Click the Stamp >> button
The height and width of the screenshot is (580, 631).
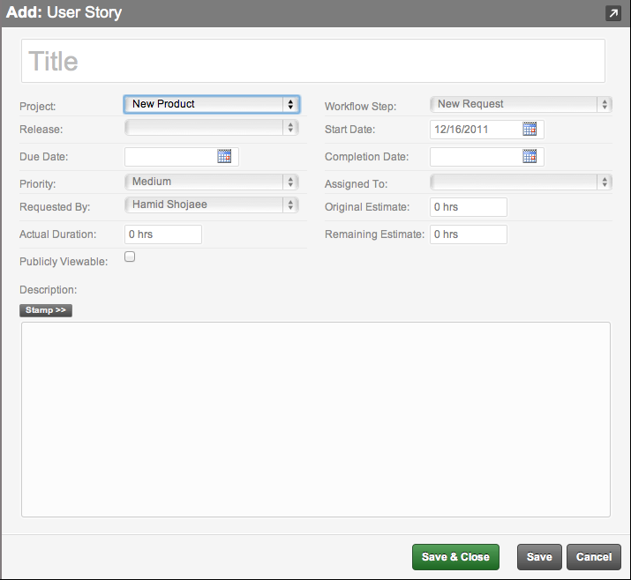point(46,310)
